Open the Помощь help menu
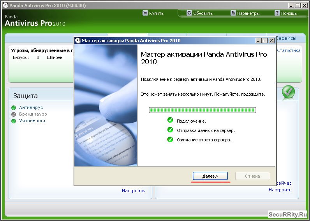 [x=285, y=13]
